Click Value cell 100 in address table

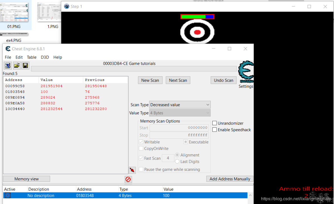coord(166,195)
